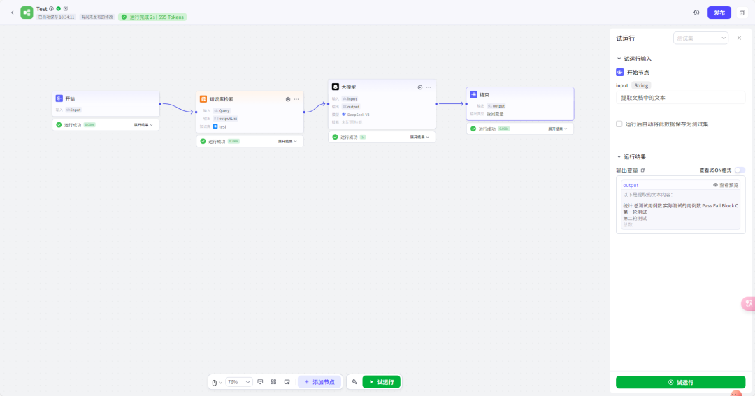Click the input text field 提取文档中的文本
Screen dimensions: 755x396
[x=680, y=98]
